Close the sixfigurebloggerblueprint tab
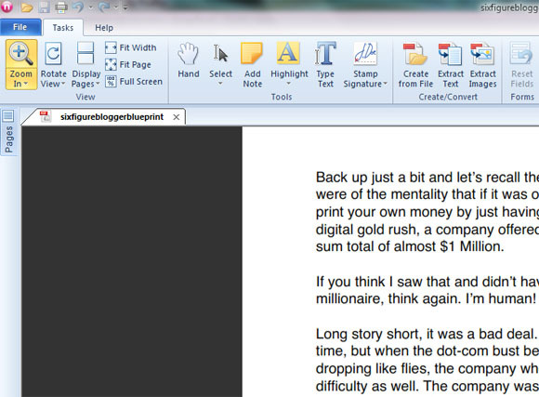Screen dimensions: 539x397 pyautogui.click(x=177, y=117)
